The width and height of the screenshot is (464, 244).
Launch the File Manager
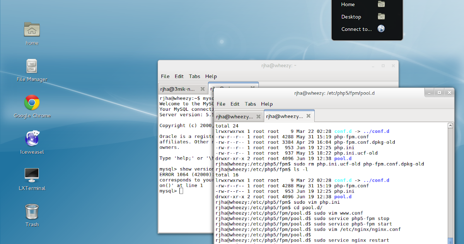point(32,66)
